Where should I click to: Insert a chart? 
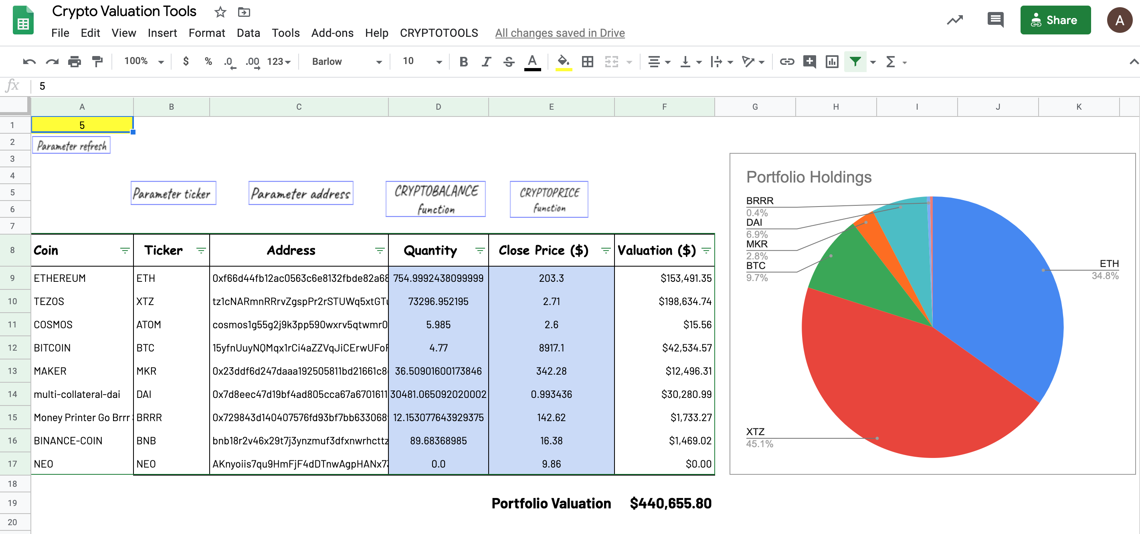[832, 62]
